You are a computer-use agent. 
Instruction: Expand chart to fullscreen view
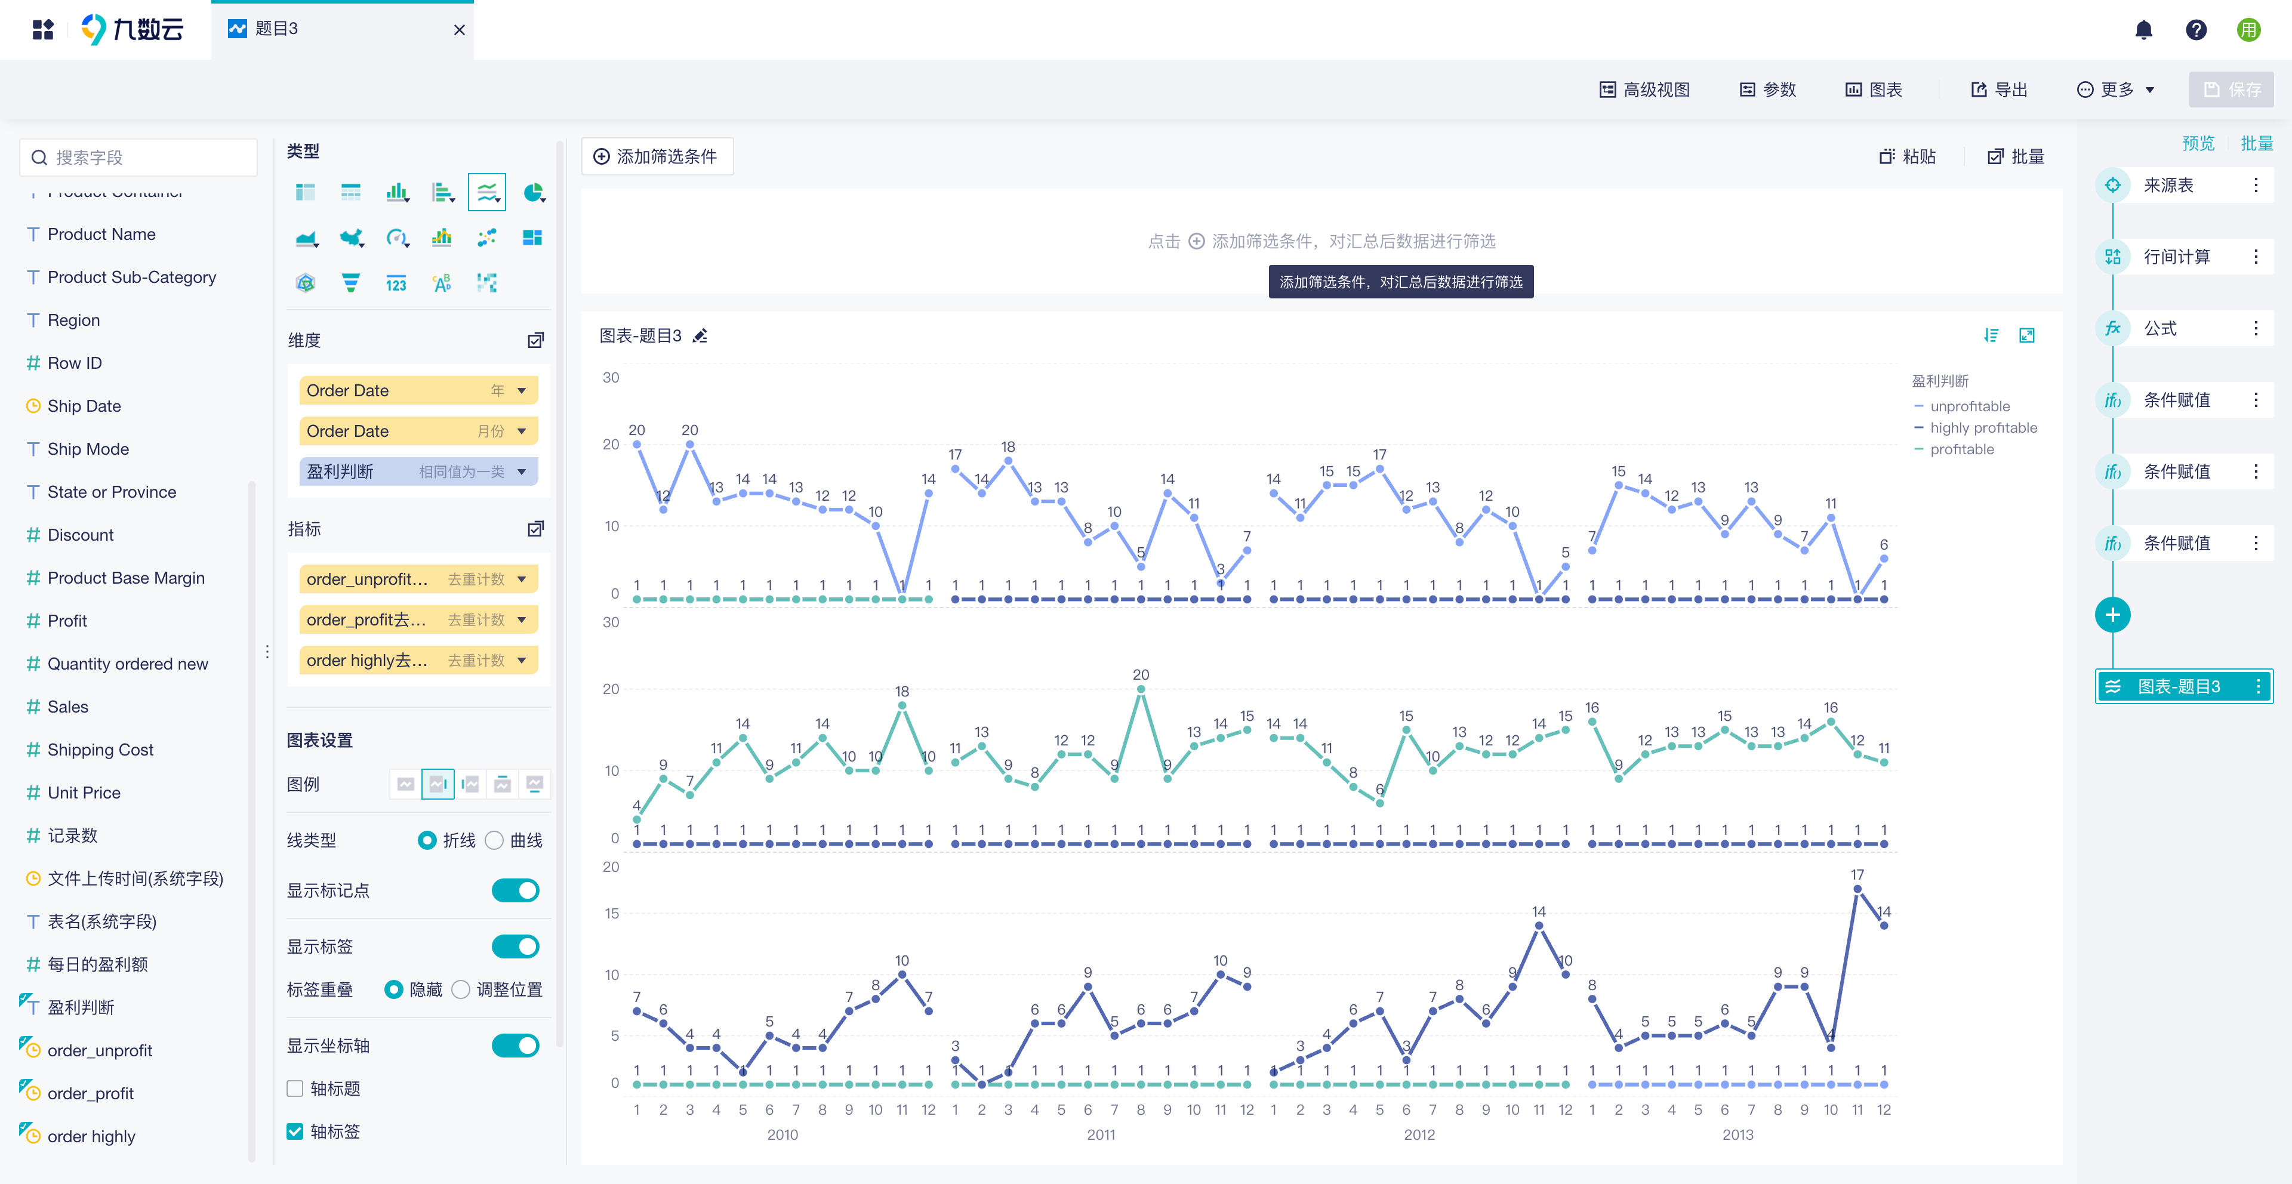point(2026,335)
